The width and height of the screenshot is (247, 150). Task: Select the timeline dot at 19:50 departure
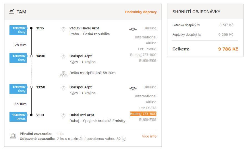(x=31, y=87)
